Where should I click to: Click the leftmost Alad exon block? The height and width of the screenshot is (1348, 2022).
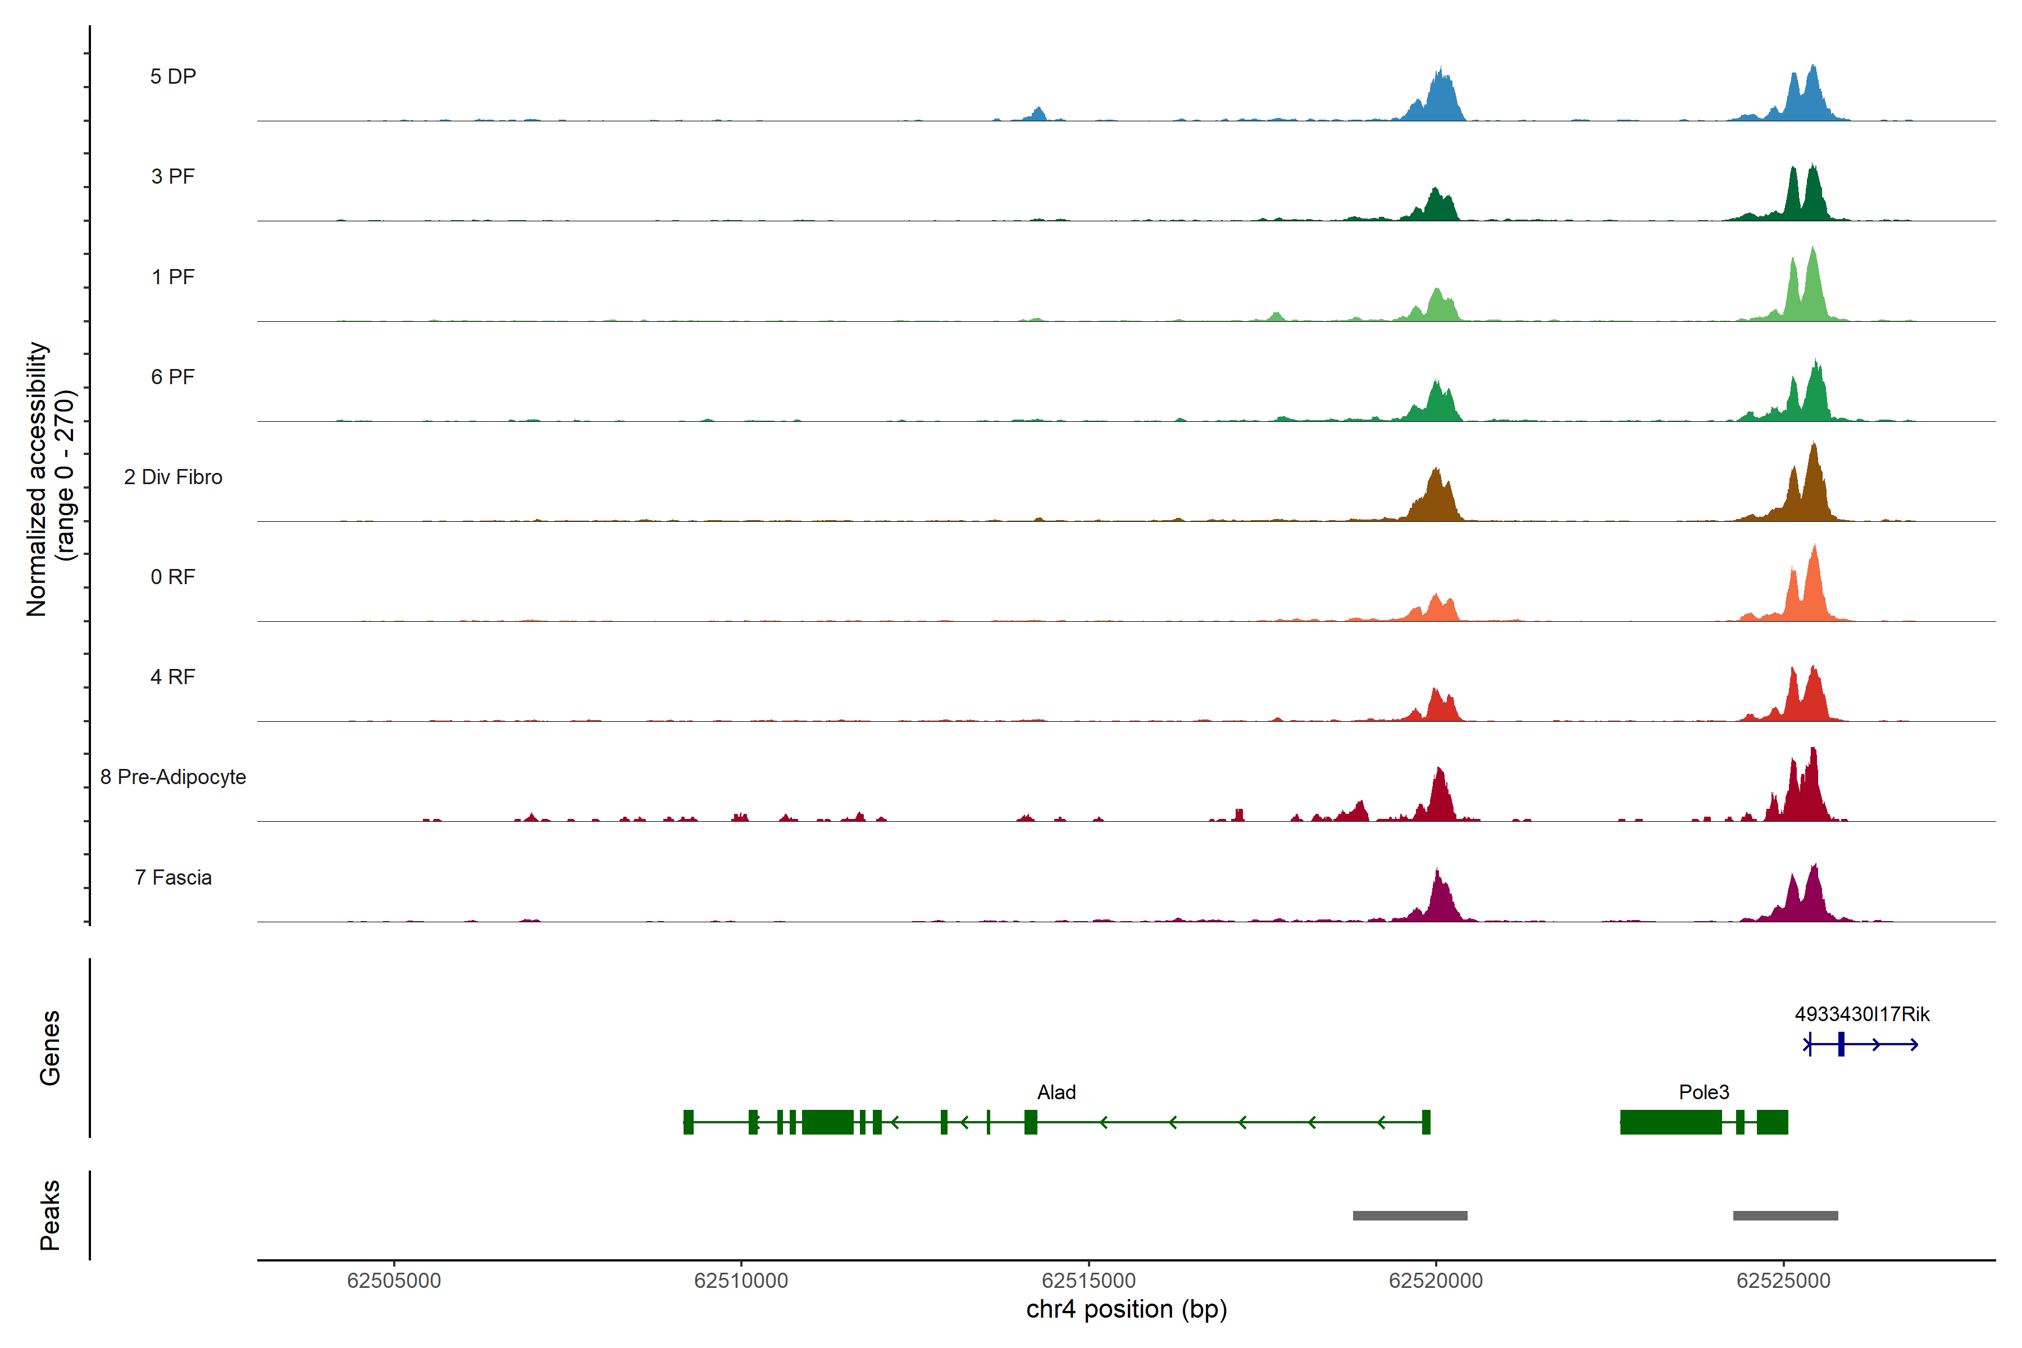point(689,1122)
